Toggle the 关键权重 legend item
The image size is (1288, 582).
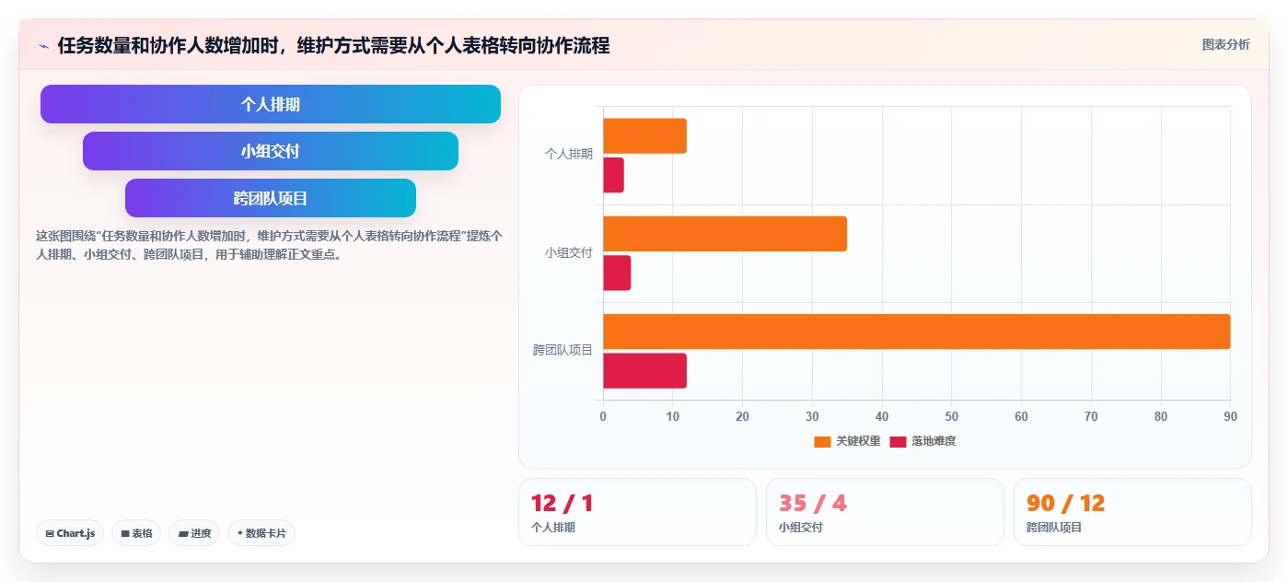847,441
